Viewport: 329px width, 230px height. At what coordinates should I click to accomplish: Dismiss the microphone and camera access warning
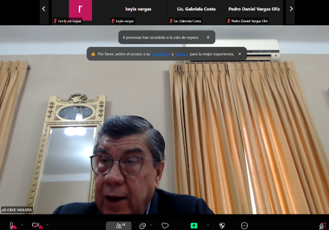click(x=239, y=54)
